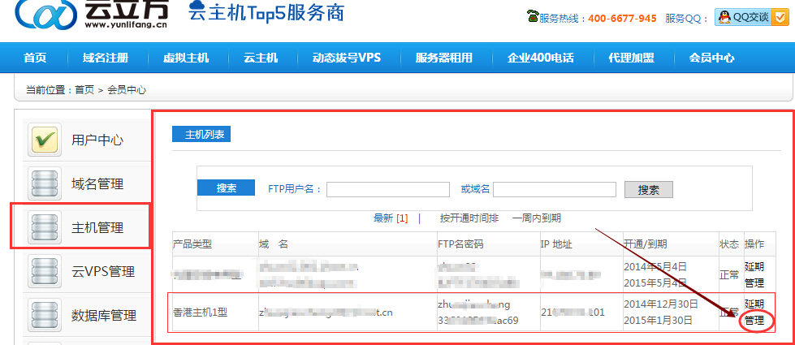This screenshot has height=345, width=795.
Task: Click the gray 搜索 button
Action: 649,189
